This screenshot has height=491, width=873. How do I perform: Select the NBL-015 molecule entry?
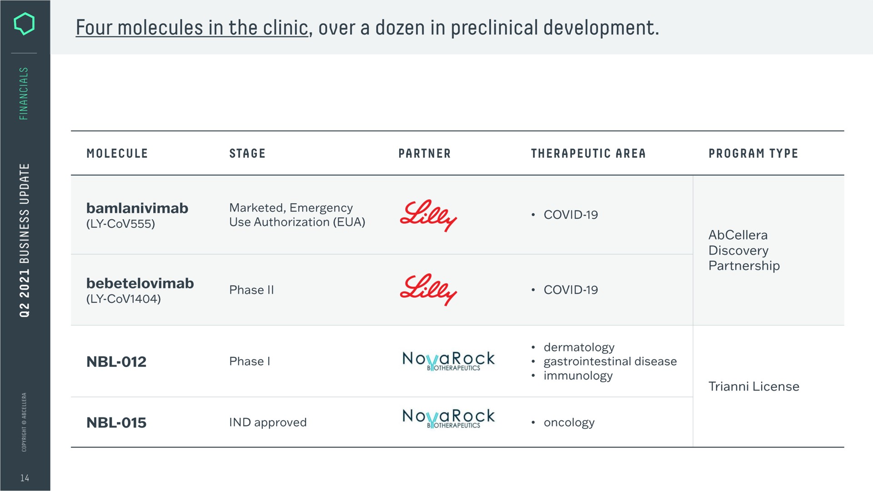click(116, 422)
